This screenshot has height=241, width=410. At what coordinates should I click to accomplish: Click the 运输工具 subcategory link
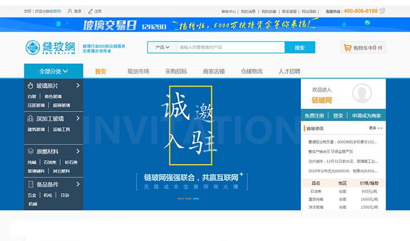[61, 129]
